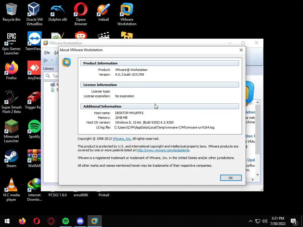Select the Steam desktop shortcut
The width and height of the screenshot is (303, 227).
[x=12, y=158]
